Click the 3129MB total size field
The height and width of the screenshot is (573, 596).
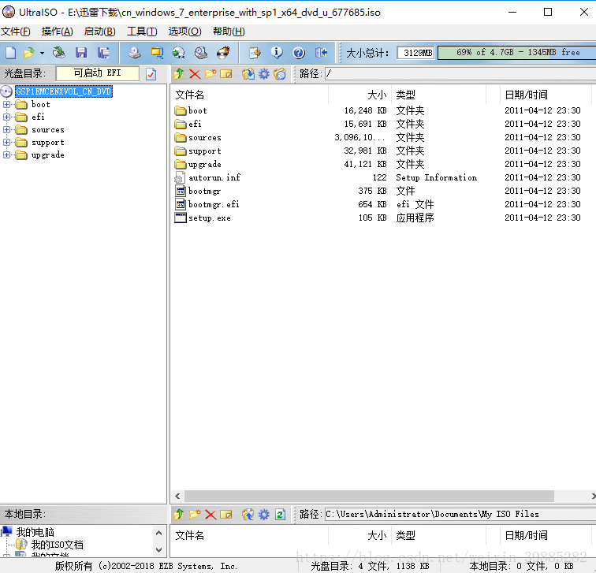coord(415,53)
